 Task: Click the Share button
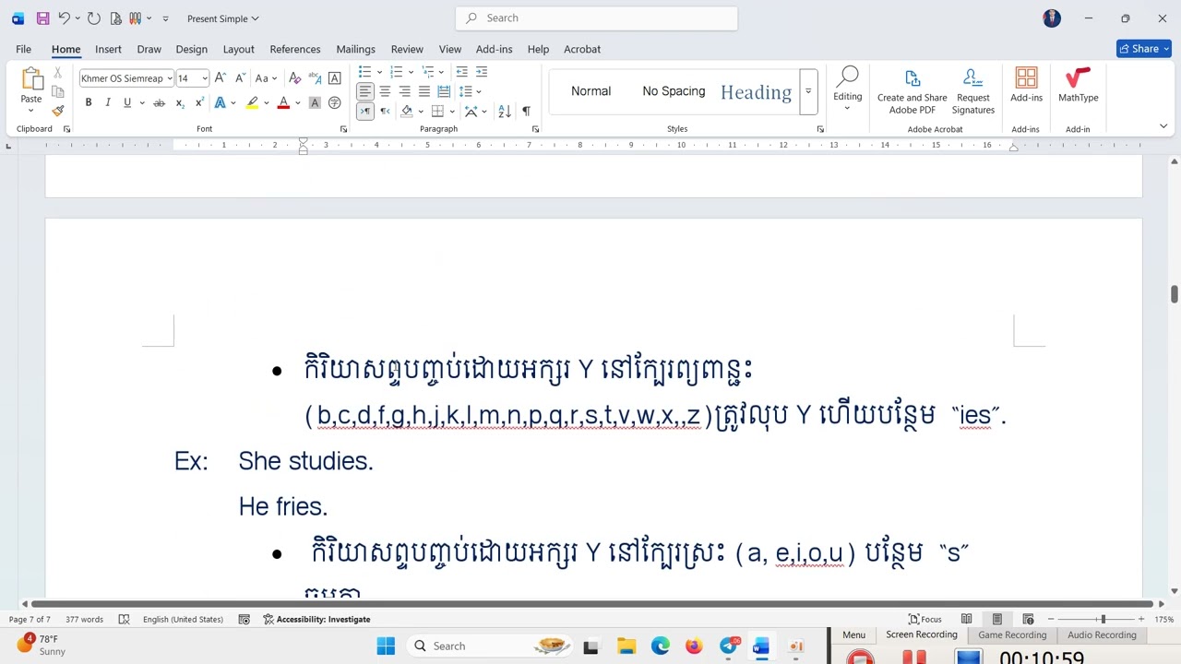coord(1143,49)
